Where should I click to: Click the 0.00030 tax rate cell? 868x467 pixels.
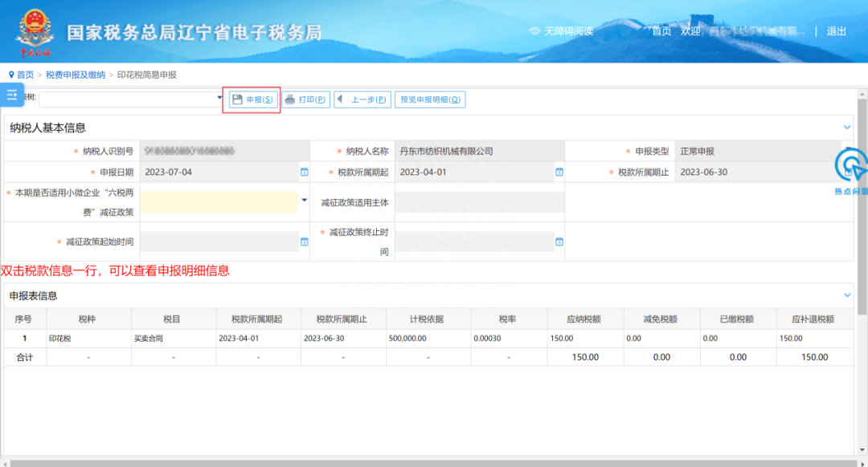pyautogui.click(x=508, y=339)
